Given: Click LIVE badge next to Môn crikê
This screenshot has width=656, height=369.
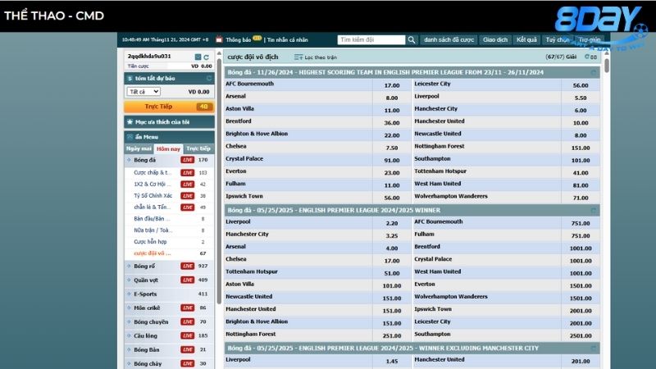Looking at the screenshot, I should click(x=188, y=308).
